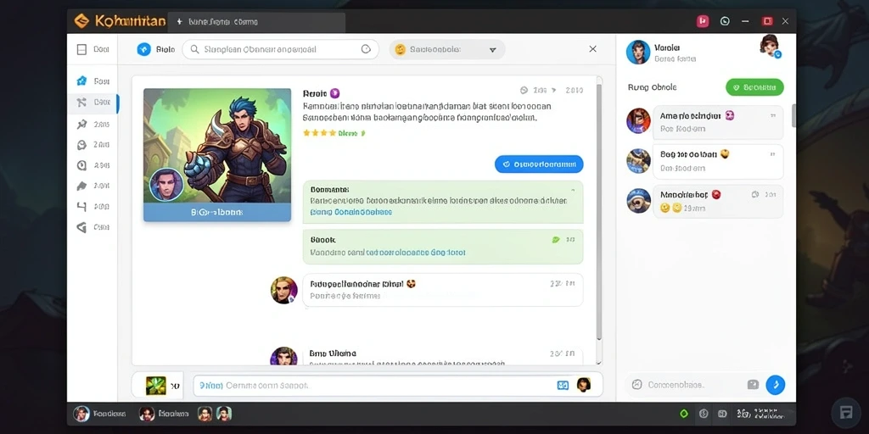Click the right panel chat input field
869x434 pixels.
pyautogui.click(x=692, y=384)
